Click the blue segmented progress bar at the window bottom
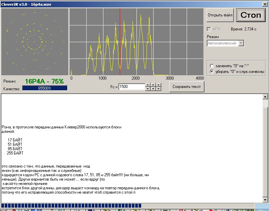269x211 pixels. click(71, 206)
